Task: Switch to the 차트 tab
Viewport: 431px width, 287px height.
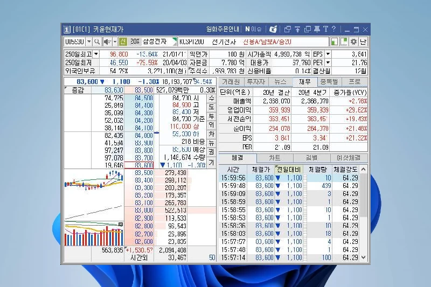Action: [274, 158]
